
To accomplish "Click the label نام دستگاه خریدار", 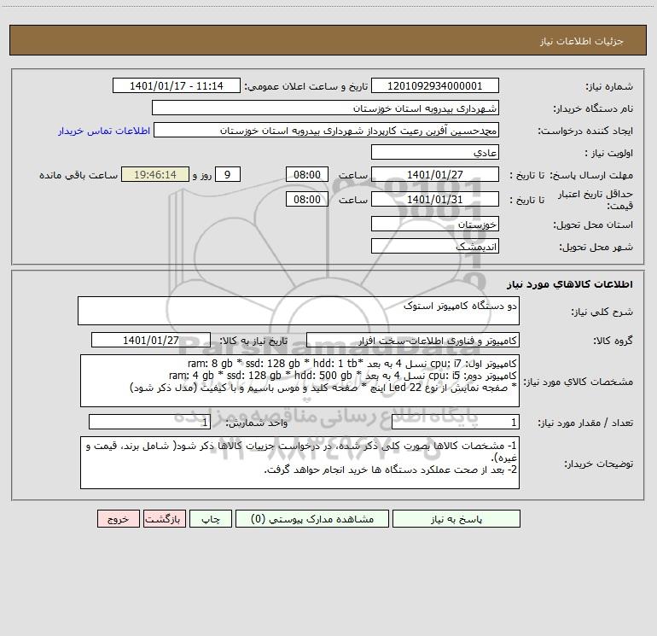I will point(593,108).
